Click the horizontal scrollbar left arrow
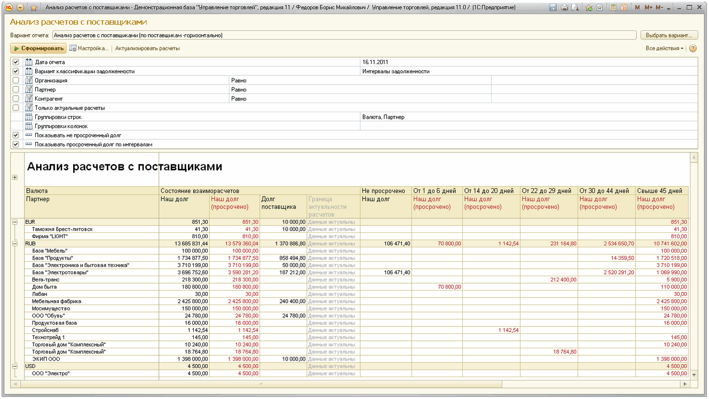709x399 pixels. (x=15, y=384)
